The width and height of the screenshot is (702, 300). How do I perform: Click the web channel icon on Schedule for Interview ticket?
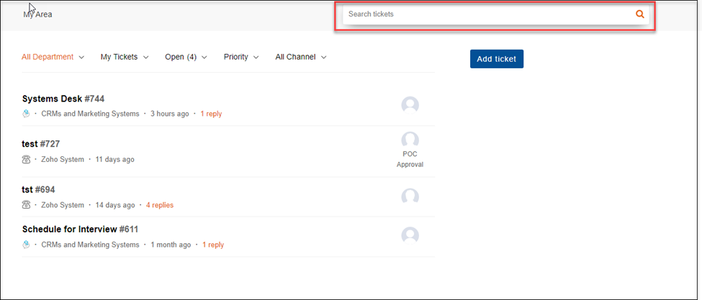point(26,245)
